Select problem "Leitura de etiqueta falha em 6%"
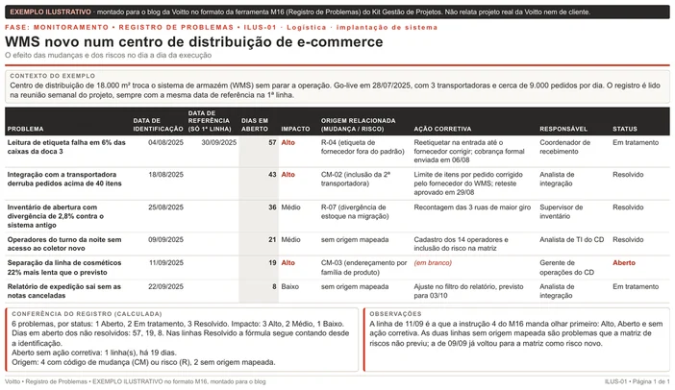675x390 pixels. point(66,147)
